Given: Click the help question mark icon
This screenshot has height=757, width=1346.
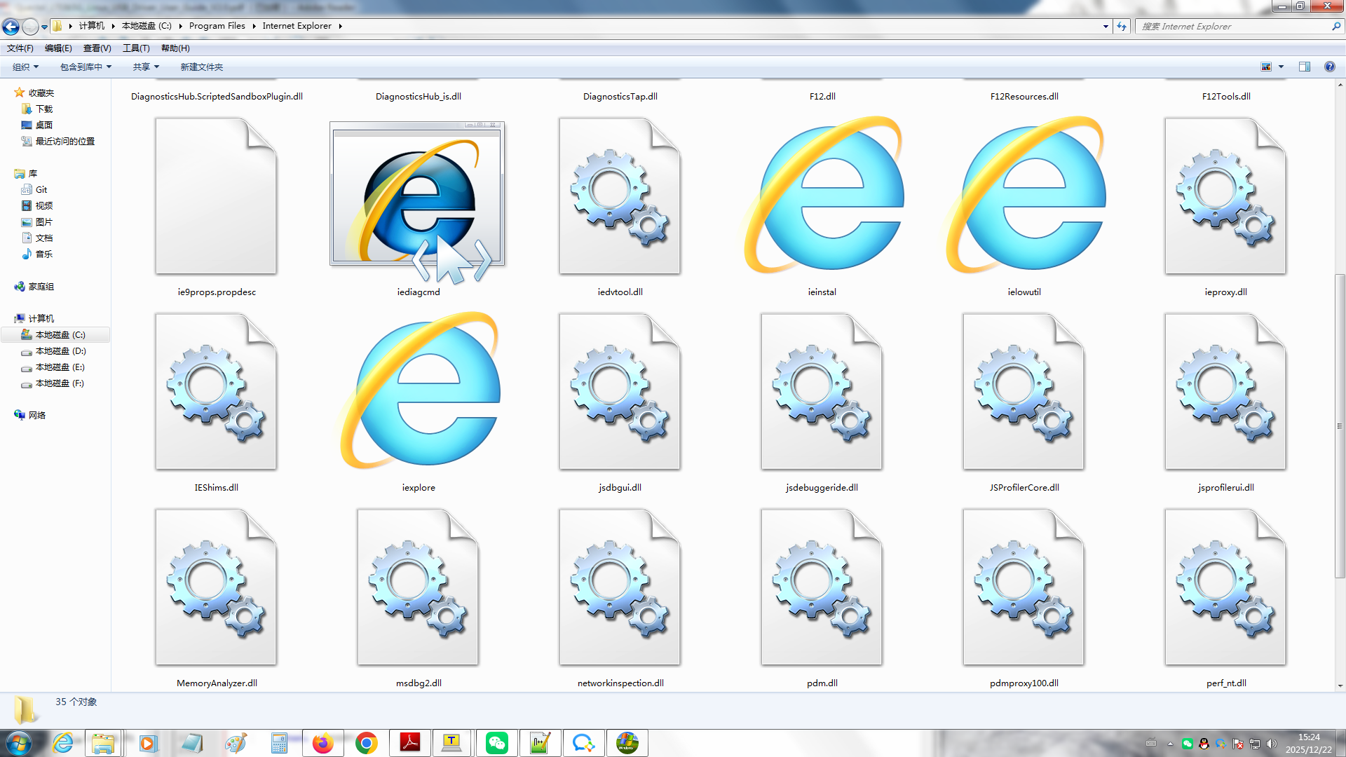Looking at the screenshot, I should (x=1329, y=67).
